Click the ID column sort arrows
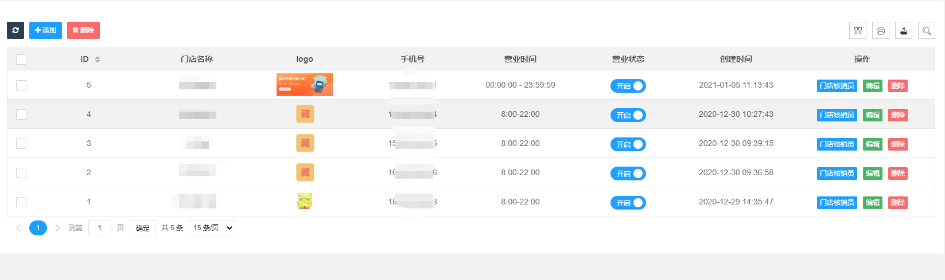This screenshot has width=945, height=280. pyautogui.click(x=98, y=60)
